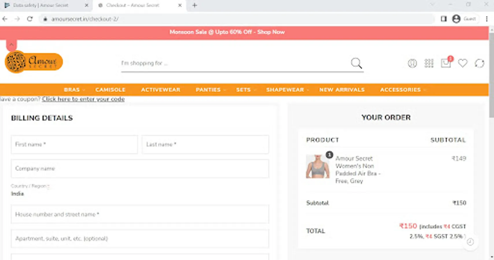Close the Data safety tab
The image size is (494, 260).
(x=87, y=5)
